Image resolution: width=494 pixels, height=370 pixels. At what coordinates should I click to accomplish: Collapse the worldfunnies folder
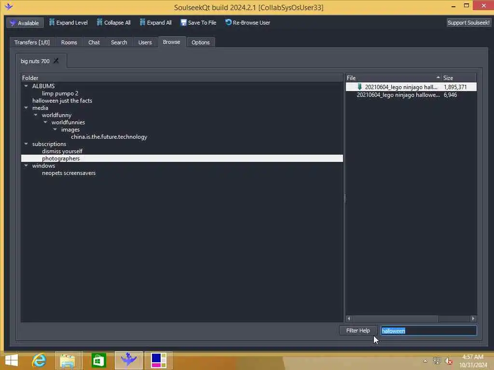click(x=45, y=122)
